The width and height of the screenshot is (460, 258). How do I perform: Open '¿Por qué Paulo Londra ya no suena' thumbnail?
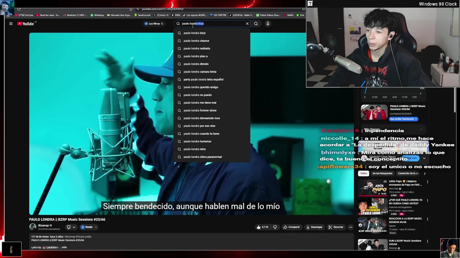coord(373,206)
